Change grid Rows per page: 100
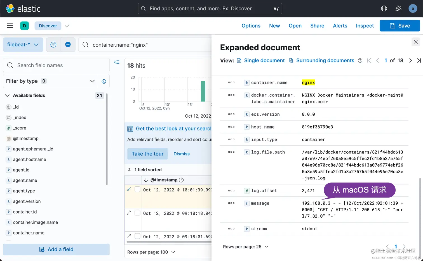 [x=151, y=252]
